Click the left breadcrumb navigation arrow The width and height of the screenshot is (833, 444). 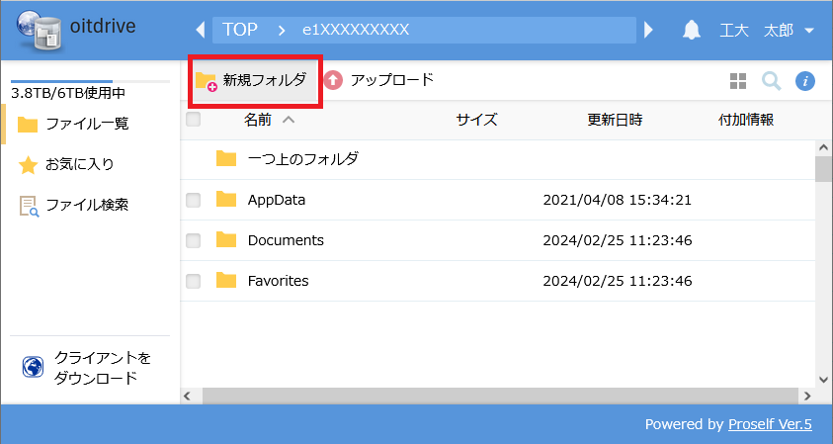pyautogui.click(x=202, y=30)
